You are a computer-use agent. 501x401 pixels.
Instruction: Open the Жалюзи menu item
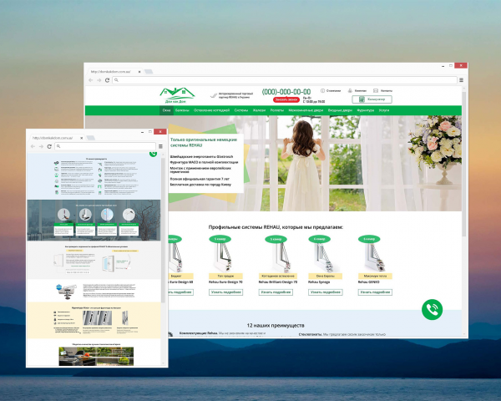click(x=259, y=110)
